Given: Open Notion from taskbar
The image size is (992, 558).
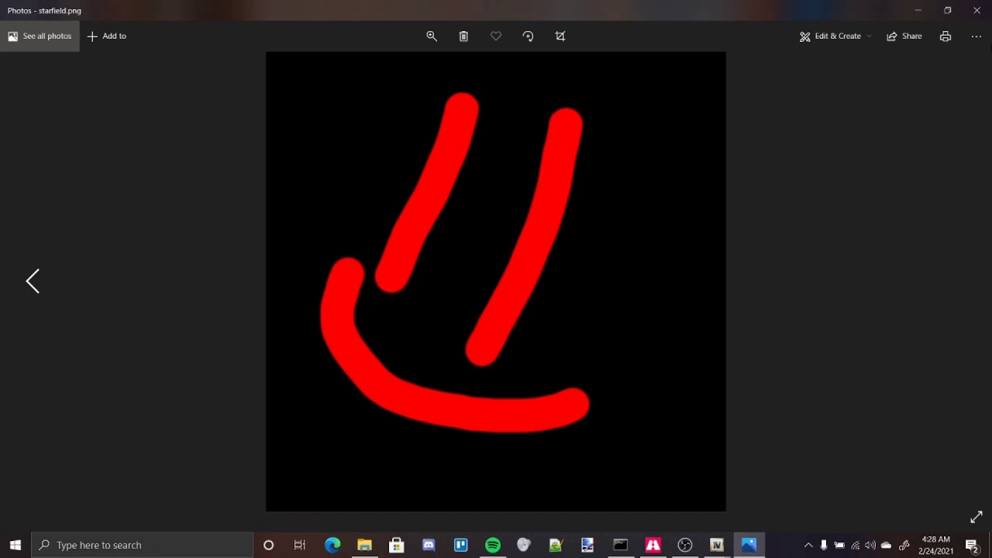Looking at the screenshot, I should coord(717,545).
